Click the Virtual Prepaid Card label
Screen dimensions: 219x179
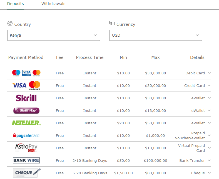click(191, 148)
